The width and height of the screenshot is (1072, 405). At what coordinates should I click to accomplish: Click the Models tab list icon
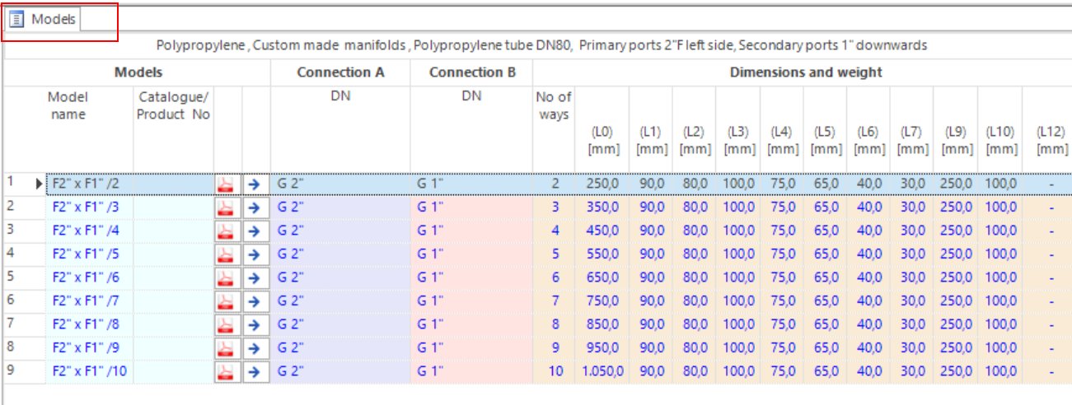[x=16, y=19]
